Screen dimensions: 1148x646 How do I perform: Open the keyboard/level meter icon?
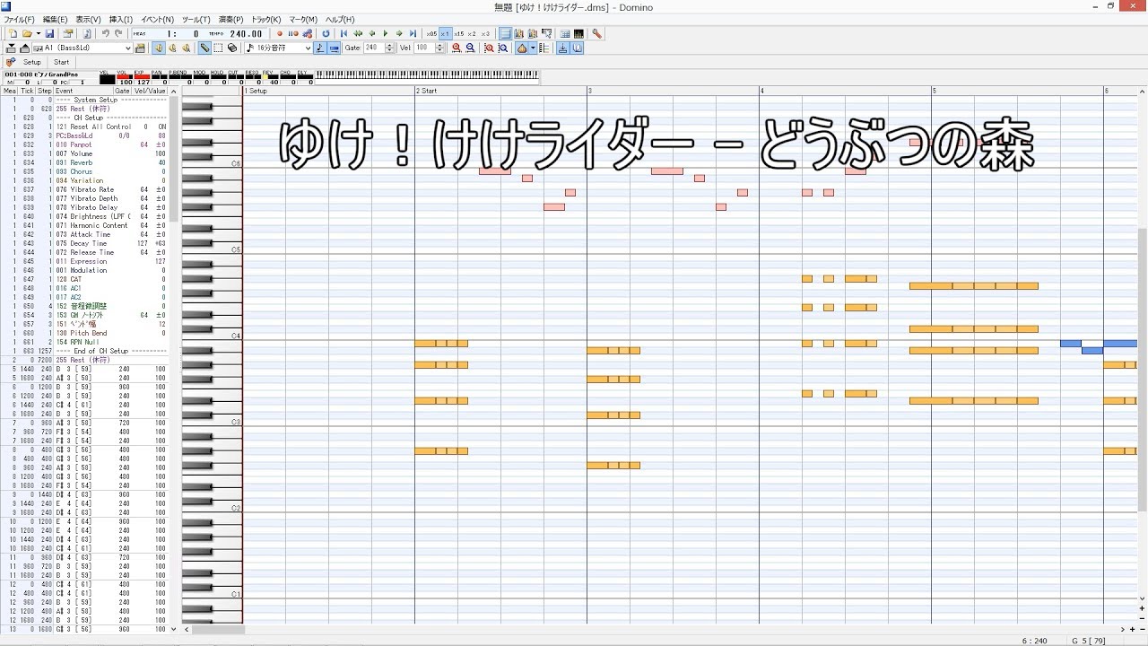coord(578,33)
